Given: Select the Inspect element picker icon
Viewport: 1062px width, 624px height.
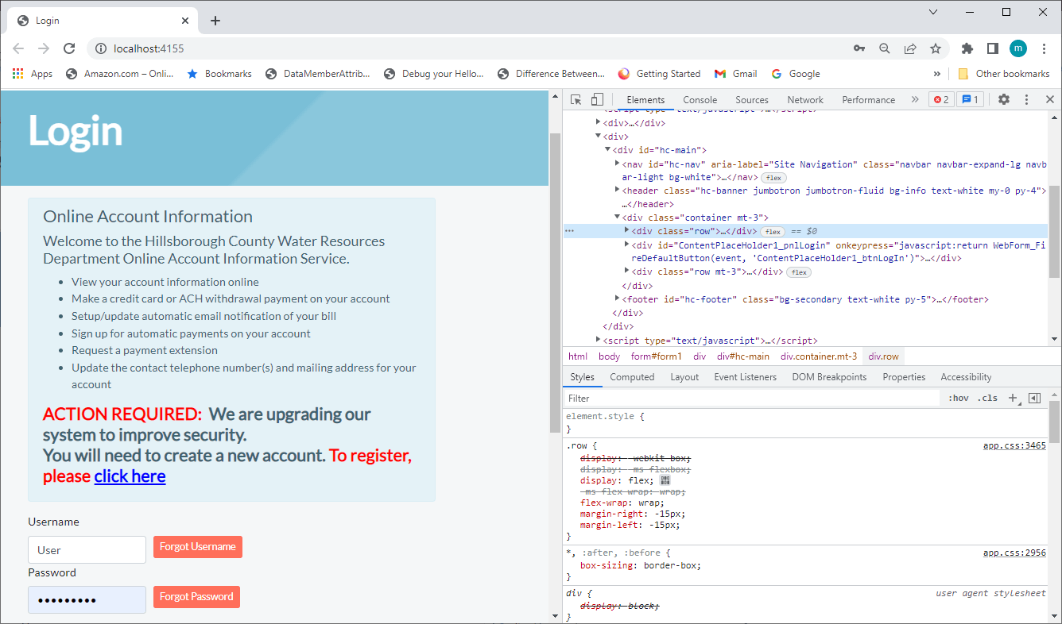Looking at the screenshot, I should pos(575,99).
